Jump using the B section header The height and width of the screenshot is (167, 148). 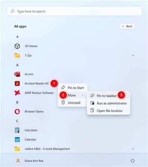[x=17, y=102]
